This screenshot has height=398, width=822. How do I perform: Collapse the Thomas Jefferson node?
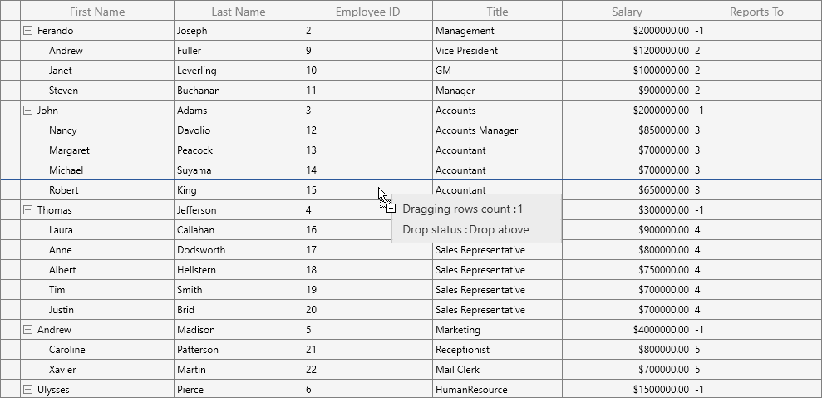click(28, 210)
